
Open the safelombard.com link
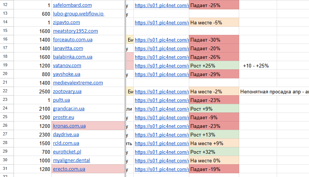click(72, 5)
